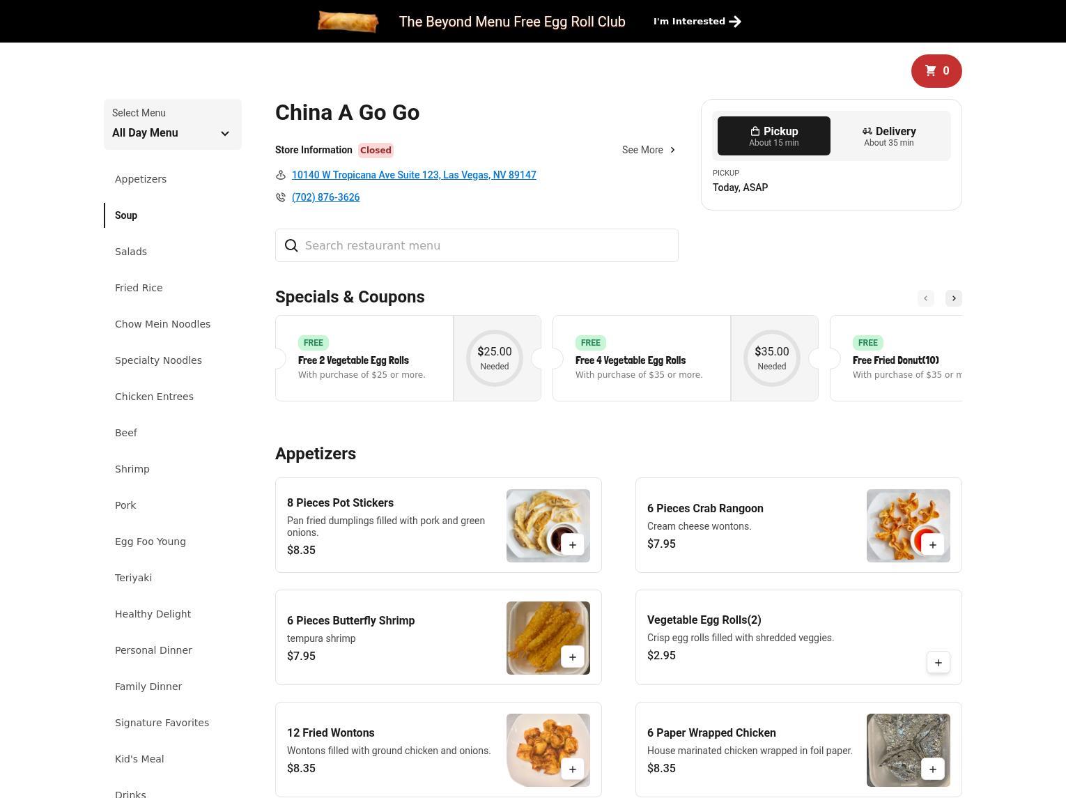Screen dimensions: 1066x798
Task: Jump to Beef section
Action: tap(126, 433)
